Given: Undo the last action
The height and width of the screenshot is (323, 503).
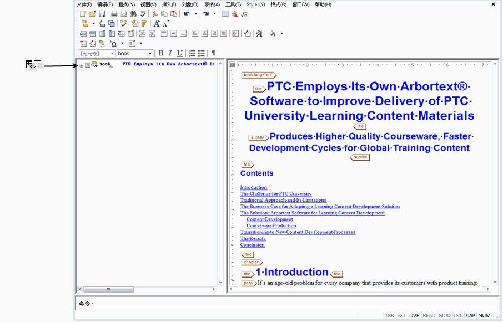Looking at the screenshot, I should coord(187,14).
